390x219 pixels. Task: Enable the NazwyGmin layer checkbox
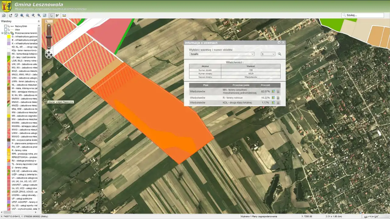[6, 26]
